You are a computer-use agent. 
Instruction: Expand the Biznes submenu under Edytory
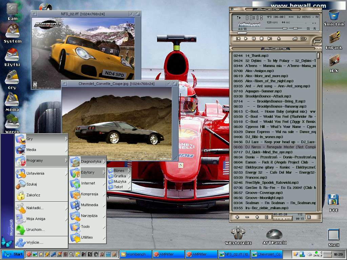click(x=120, y=171)
